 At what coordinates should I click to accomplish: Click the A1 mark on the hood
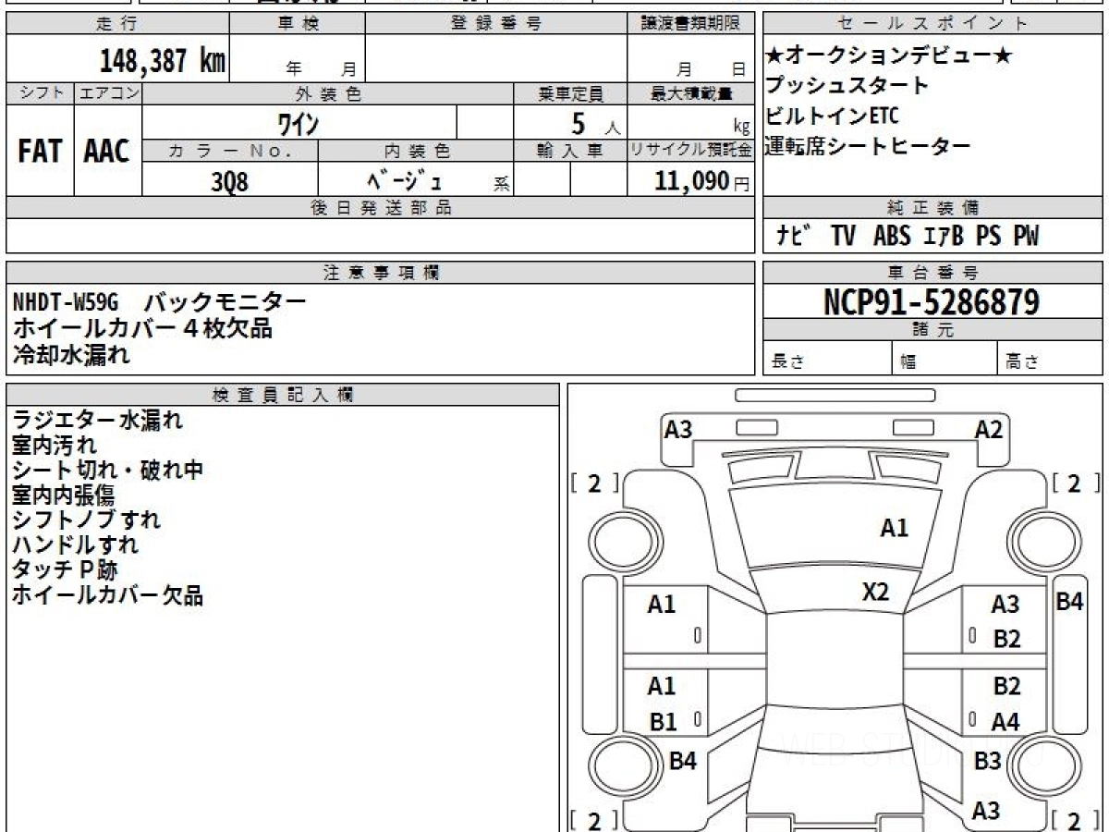(x=894, y=529)
